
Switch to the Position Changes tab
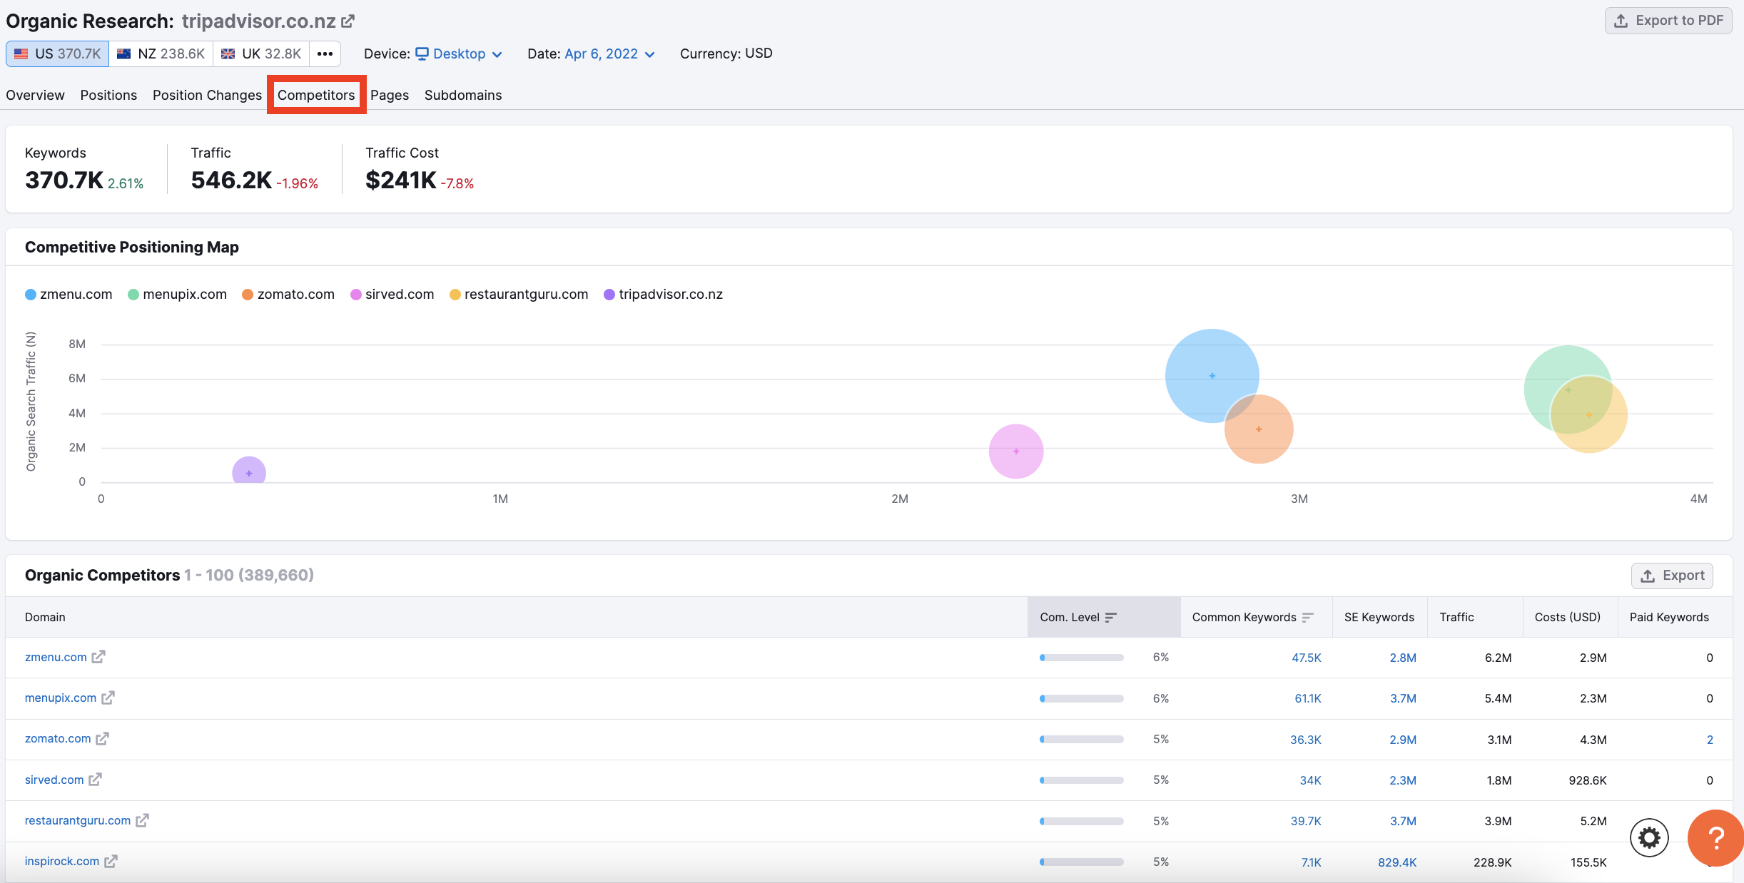[x=207, y=95]
